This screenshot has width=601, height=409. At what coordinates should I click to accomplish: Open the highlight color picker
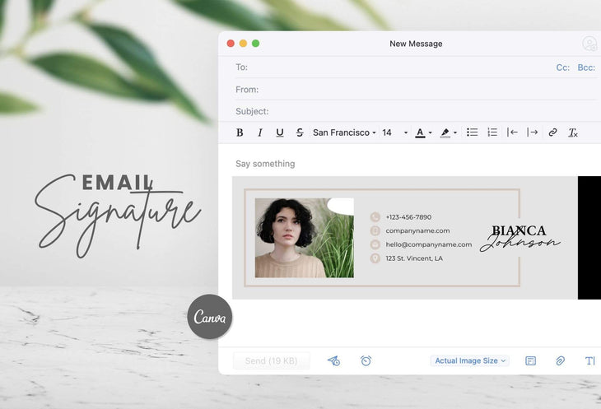point(448,132)
